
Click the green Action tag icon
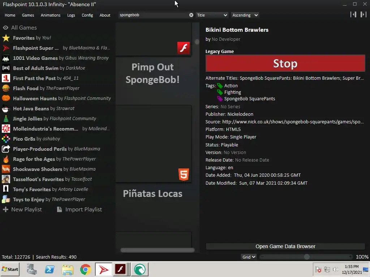220,86
